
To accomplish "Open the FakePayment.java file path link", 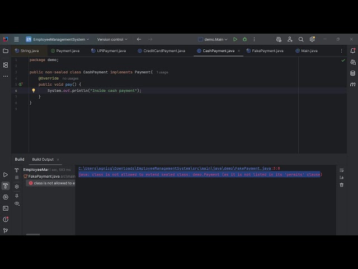I will [175, 168].
